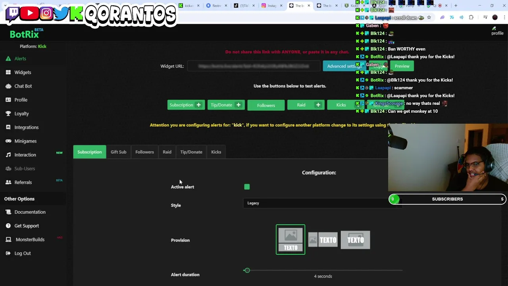Open the Get Support page
The image size is (508, 286).
click(27, 226)
